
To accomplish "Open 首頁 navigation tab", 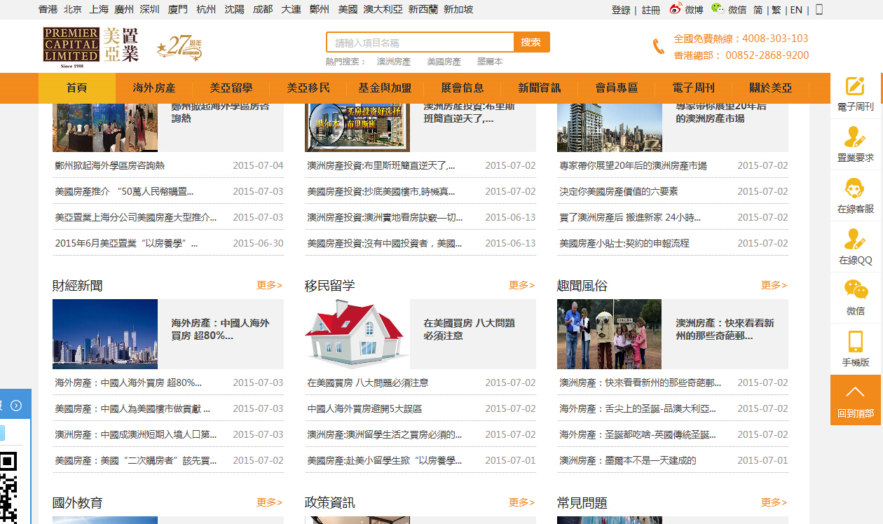I will pos(77,88).
